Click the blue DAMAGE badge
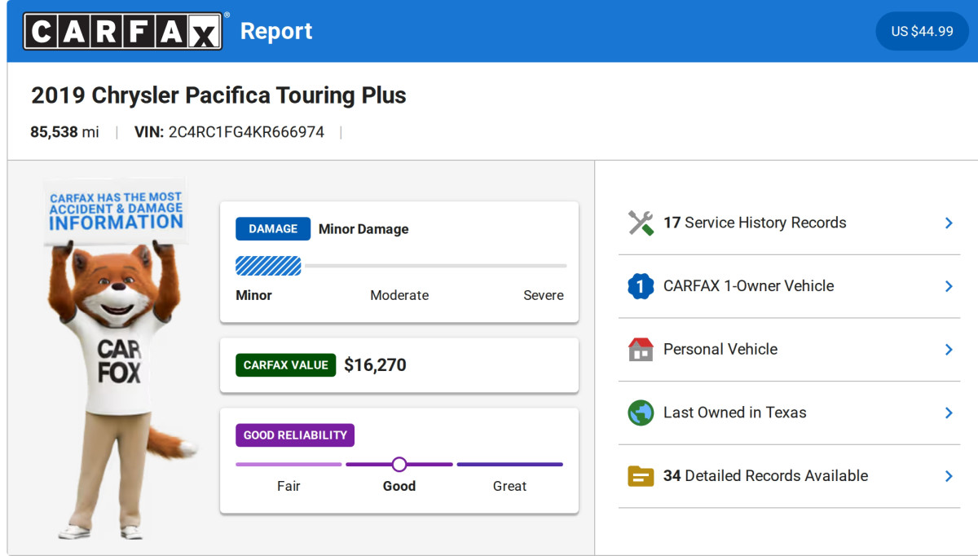 point(273,229)
